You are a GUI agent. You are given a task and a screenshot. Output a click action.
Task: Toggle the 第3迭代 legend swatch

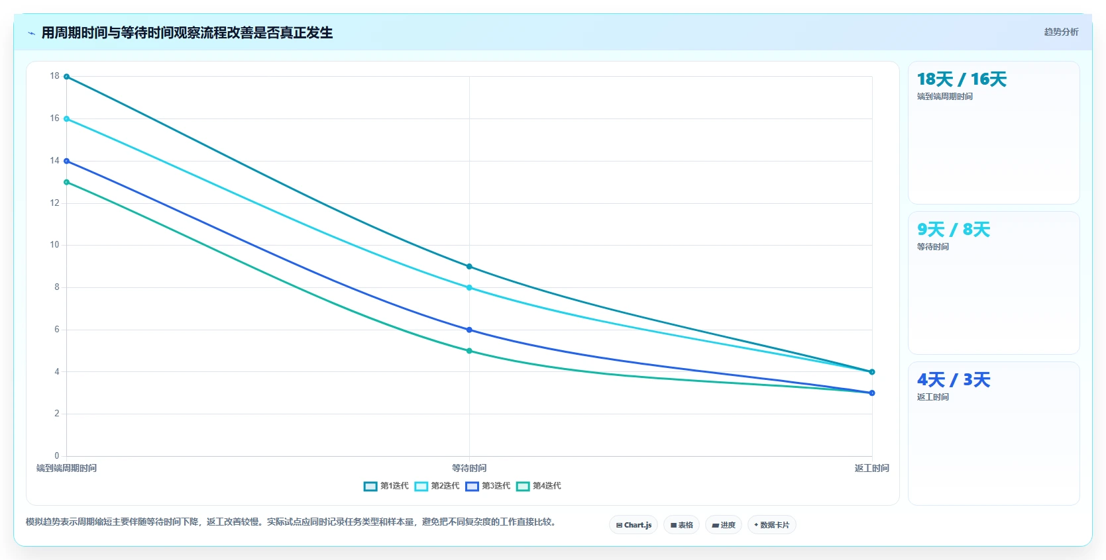[472, 487]
